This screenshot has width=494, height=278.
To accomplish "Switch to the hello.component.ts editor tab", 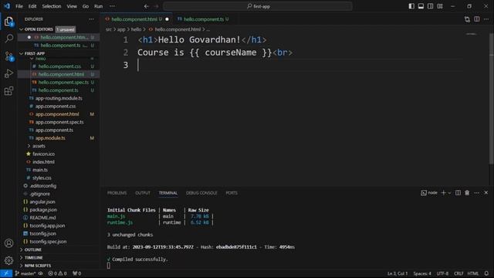I will click(204, 19).
